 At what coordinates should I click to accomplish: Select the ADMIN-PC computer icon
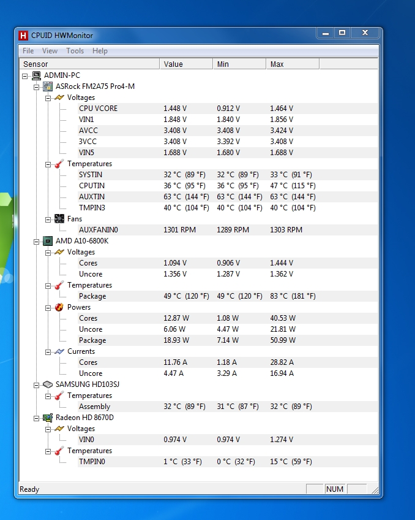coord(36,75)
